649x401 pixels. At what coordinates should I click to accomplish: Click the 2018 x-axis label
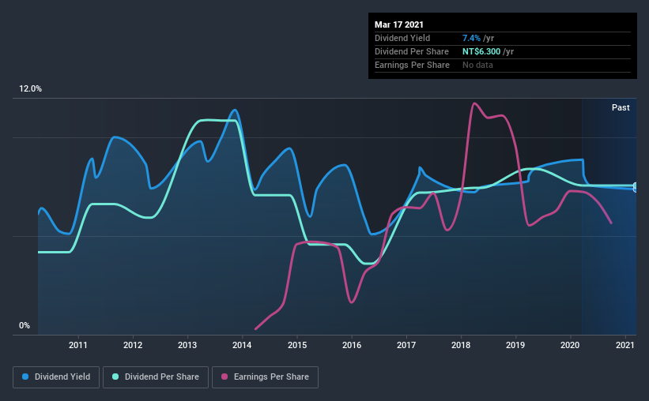point(461,345)
